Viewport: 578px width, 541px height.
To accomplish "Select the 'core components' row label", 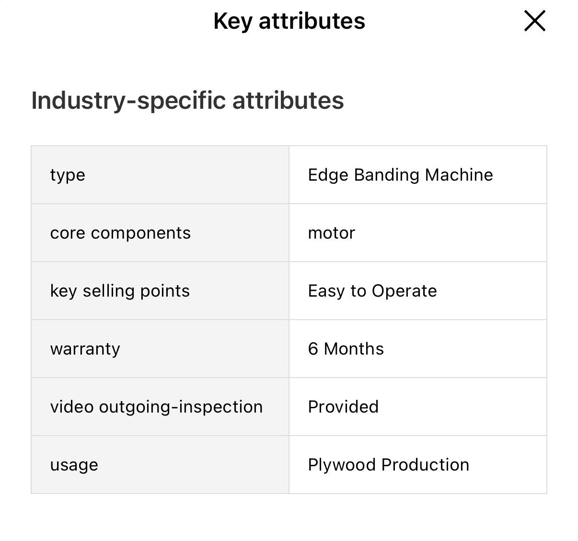I will 120,233.
